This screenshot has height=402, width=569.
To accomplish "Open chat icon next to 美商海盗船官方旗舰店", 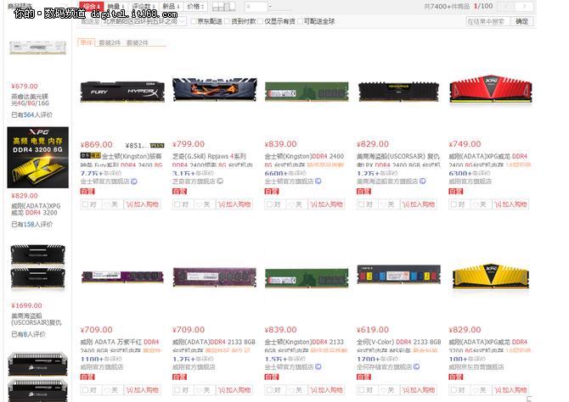I will (422, 181).
